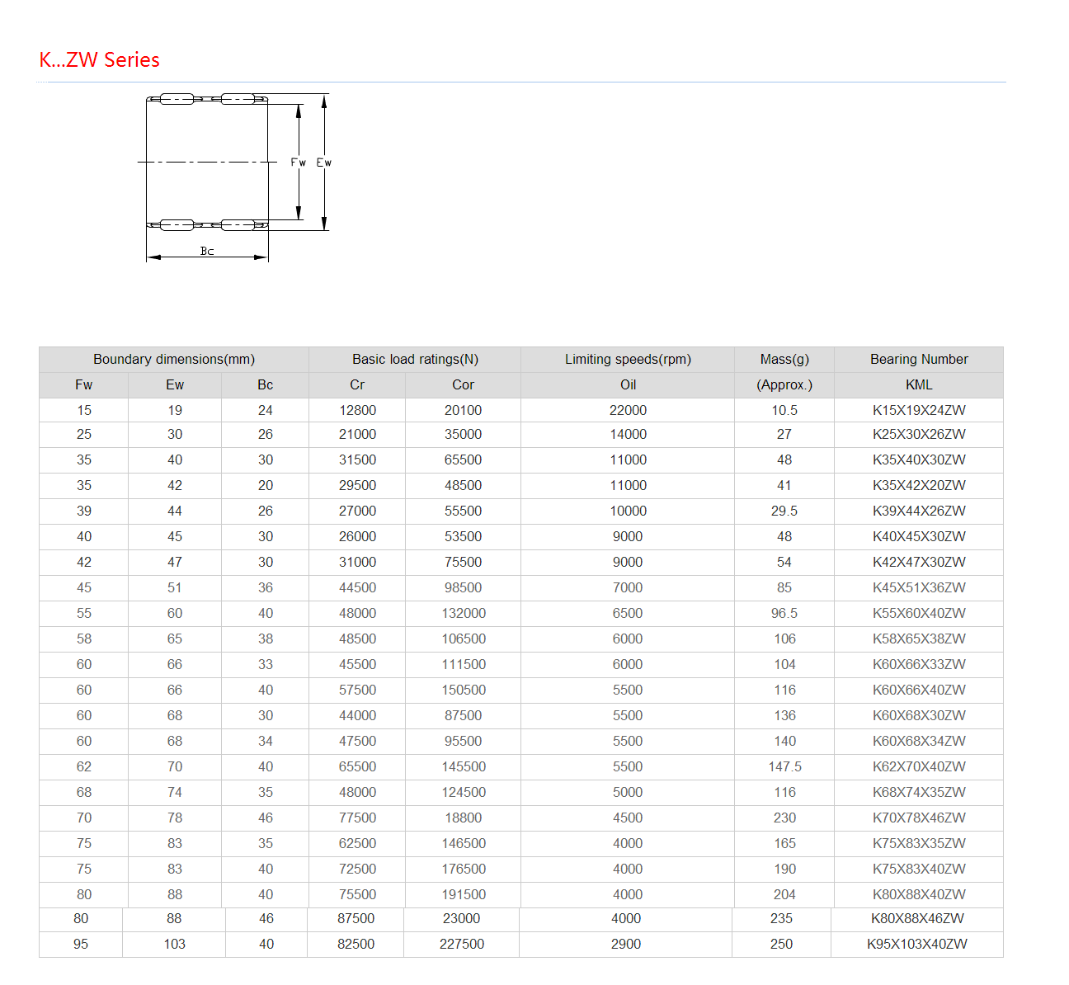This screenshot has width=1069, height=985.
Task: Click the Bearing Number column header
Action: 919,359
